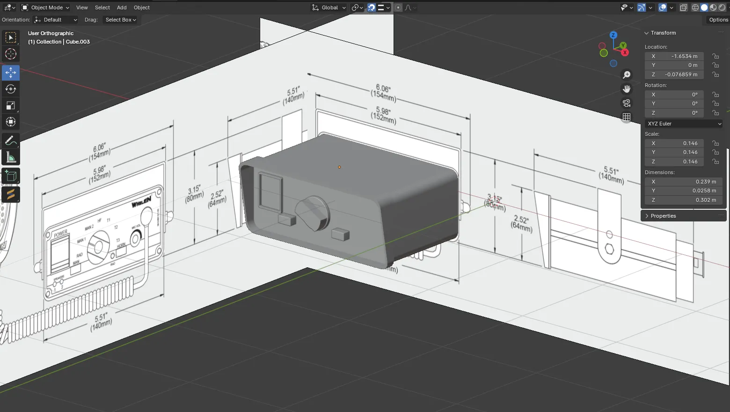Screen dimensions: 730x412
Task: Open the XYZ Euler rotation mode dropdown
Action: (684, 124)
